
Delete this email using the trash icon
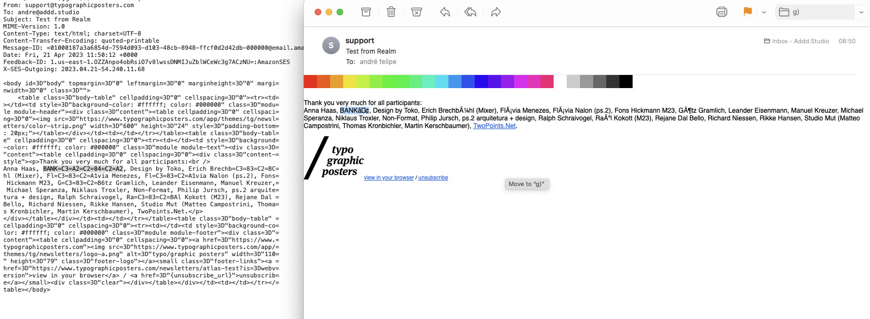tap(391, 12)
